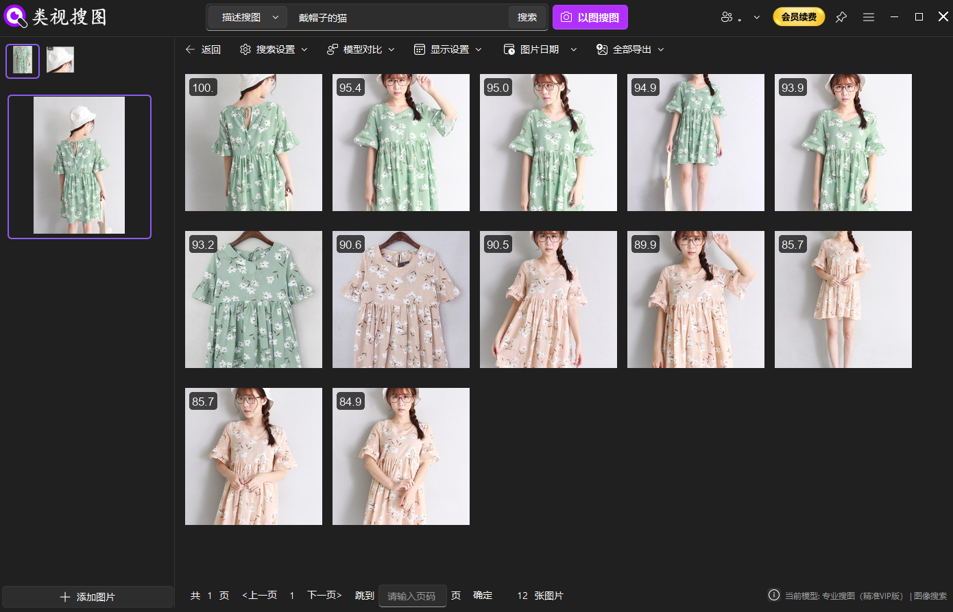Image resolution: width=953 pixels, height=612 pixels.
Task: Open the hamburger menu at top right
Action: click(x=869, y=16)
